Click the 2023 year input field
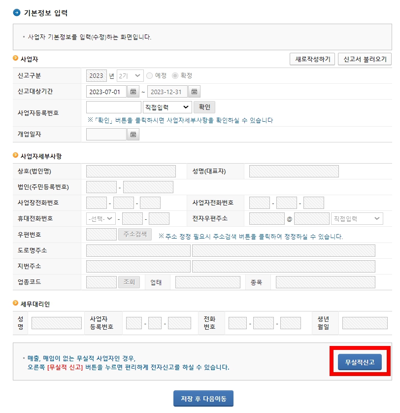The image size is (400, 413). [x=97, y=75]
